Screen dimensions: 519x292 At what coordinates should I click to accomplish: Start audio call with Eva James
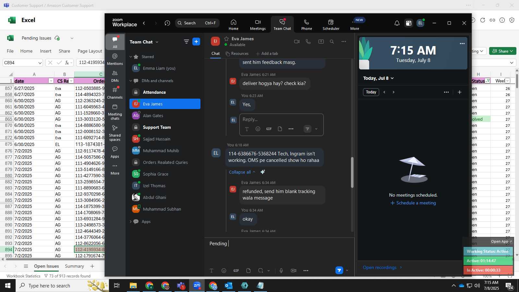point(308,42)
